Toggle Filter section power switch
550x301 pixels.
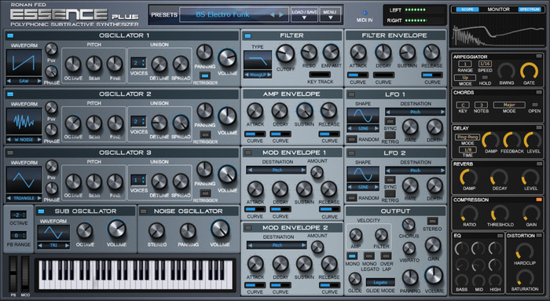[x=248, y=35]
